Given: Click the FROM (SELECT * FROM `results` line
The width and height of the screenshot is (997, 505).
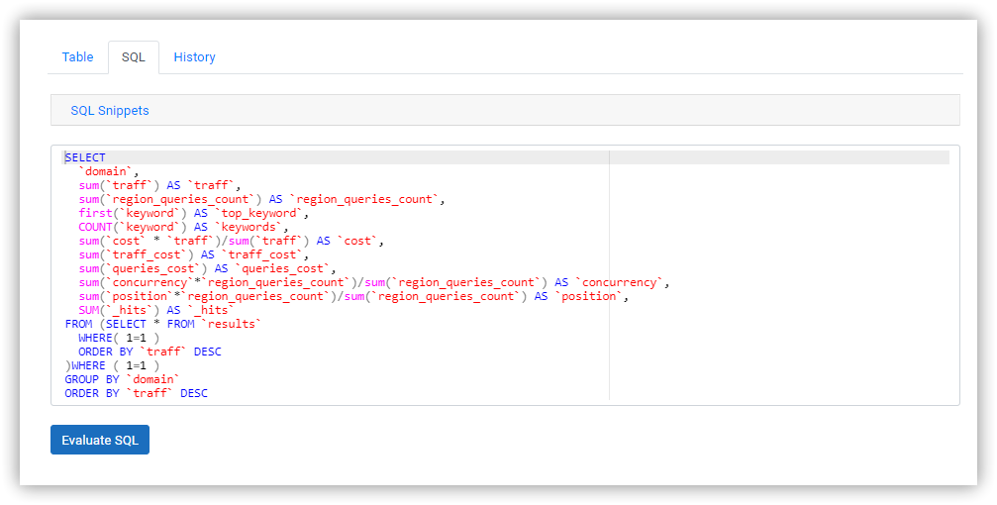Looking at the screenshot, I should point(163,325).
